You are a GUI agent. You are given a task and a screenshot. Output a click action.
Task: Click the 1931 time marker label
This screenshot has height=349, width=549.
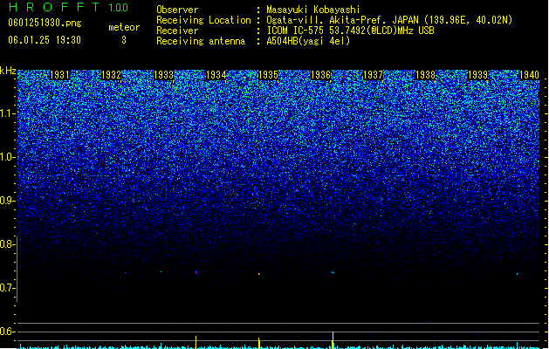(x=59, y=75)
